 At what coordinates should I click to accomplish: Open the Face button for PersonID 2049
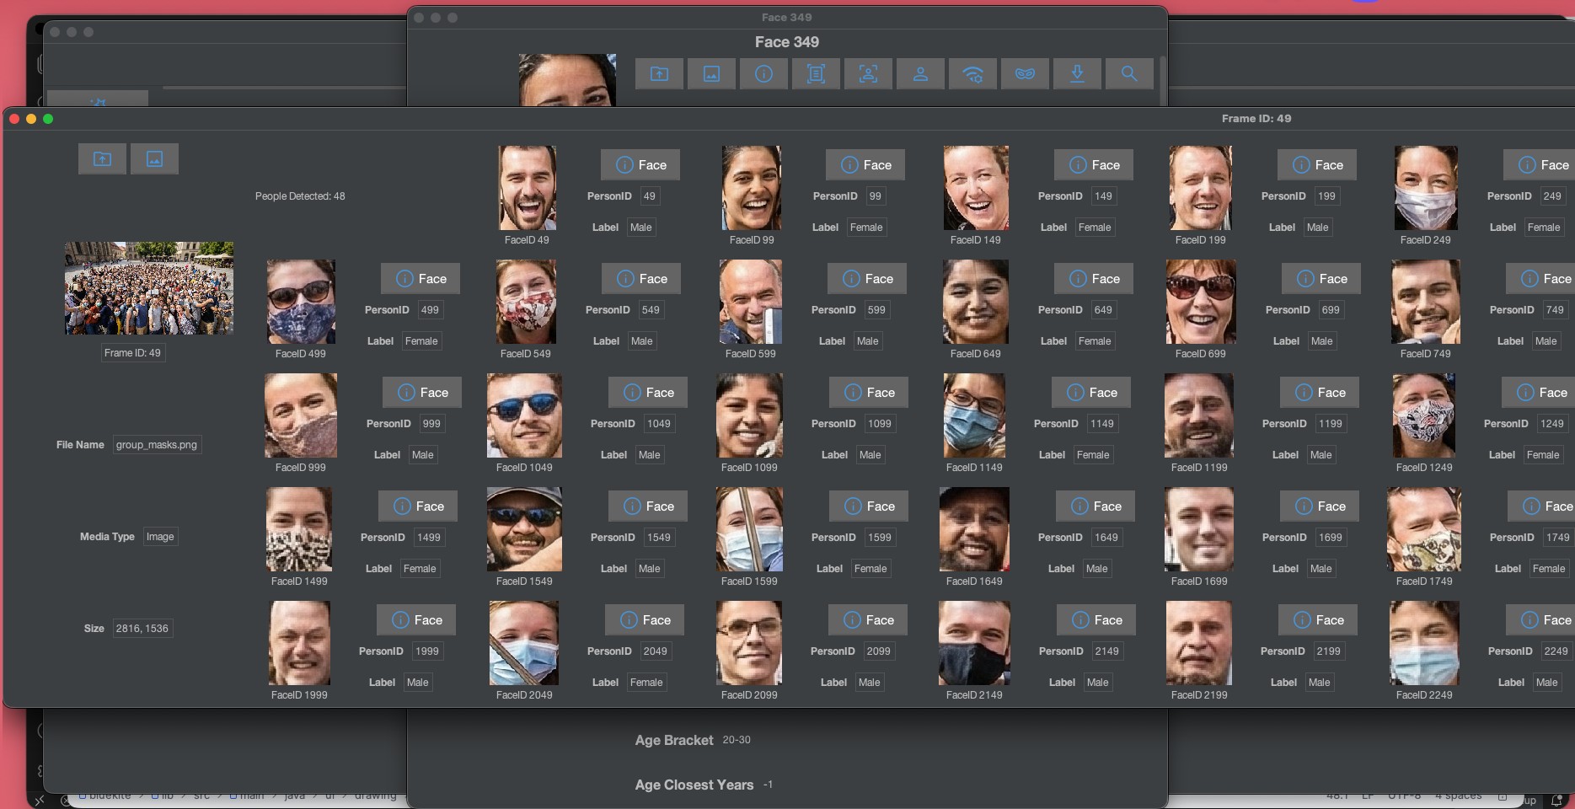pos(645,620)
